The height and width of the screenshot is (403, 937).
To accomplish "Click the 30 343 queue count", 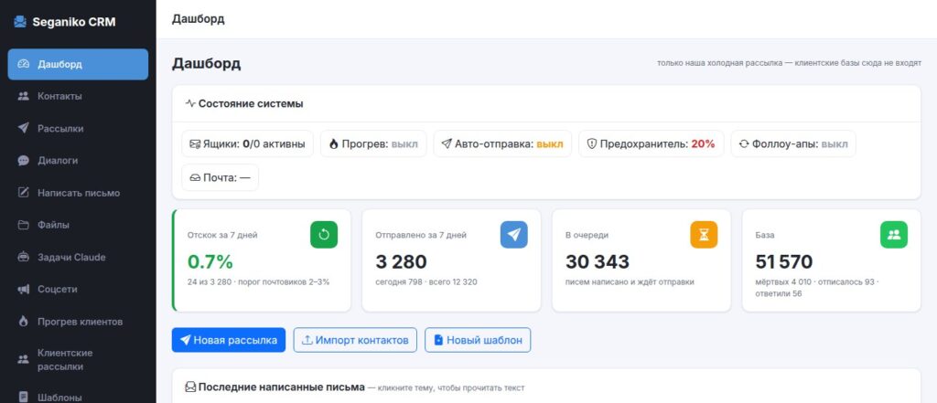I will [598, 261].
